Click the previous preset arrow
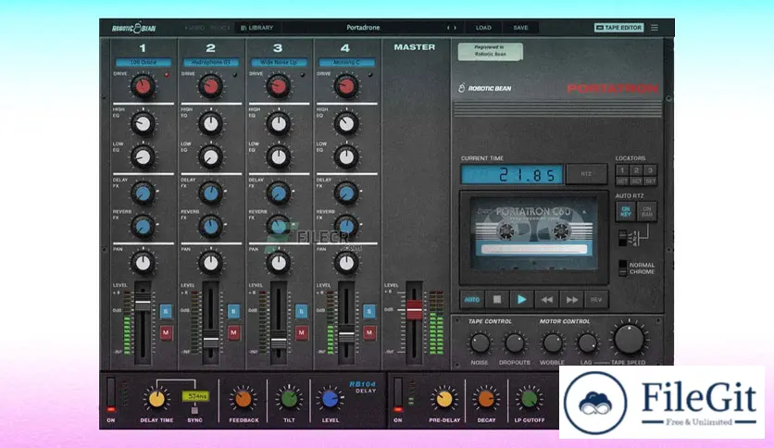This screenshot has width=774, height=448. tap(448, 28)
